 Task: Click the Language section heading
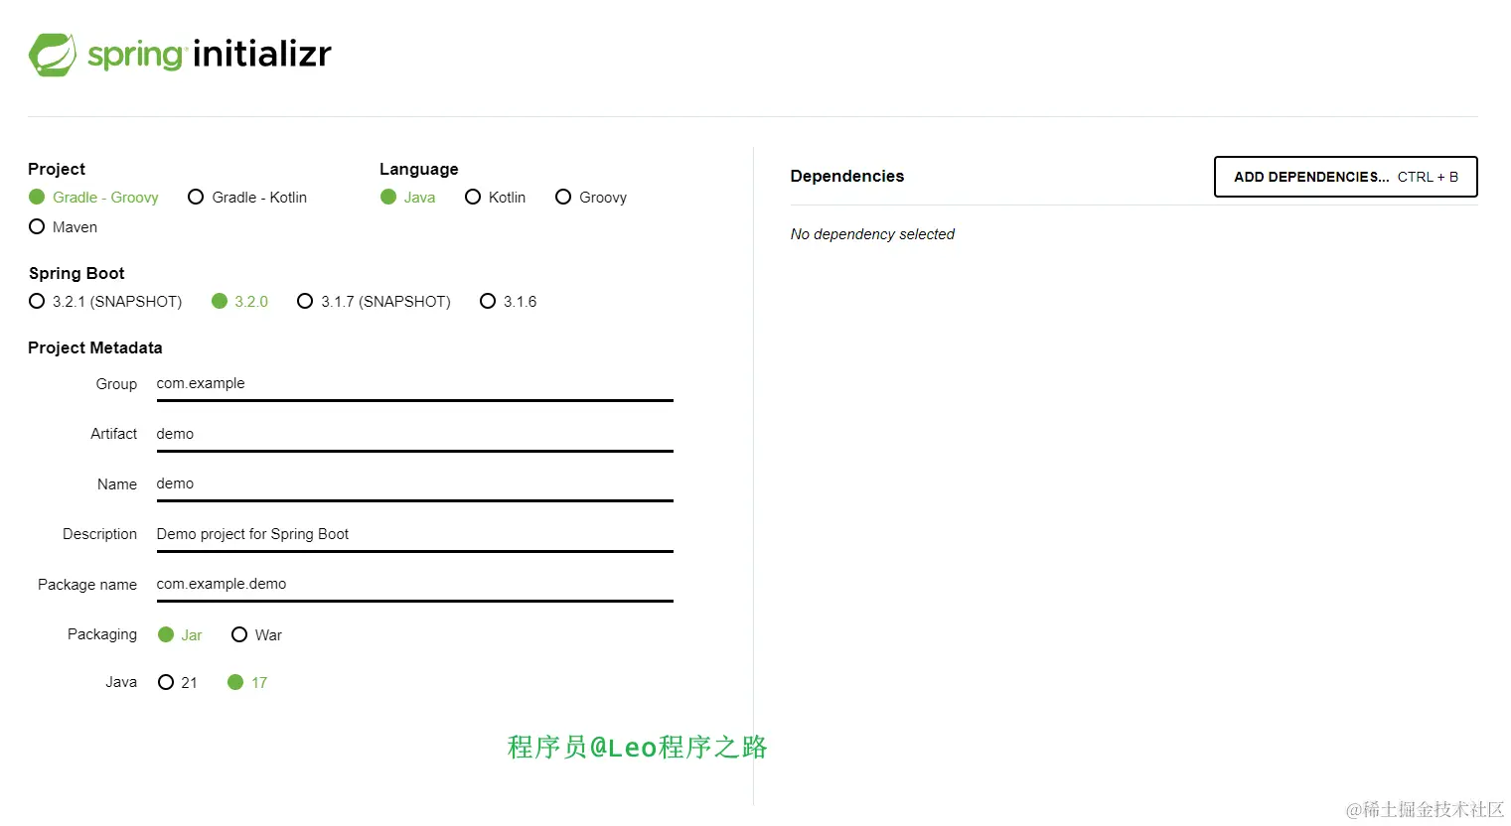click(419, 170)
